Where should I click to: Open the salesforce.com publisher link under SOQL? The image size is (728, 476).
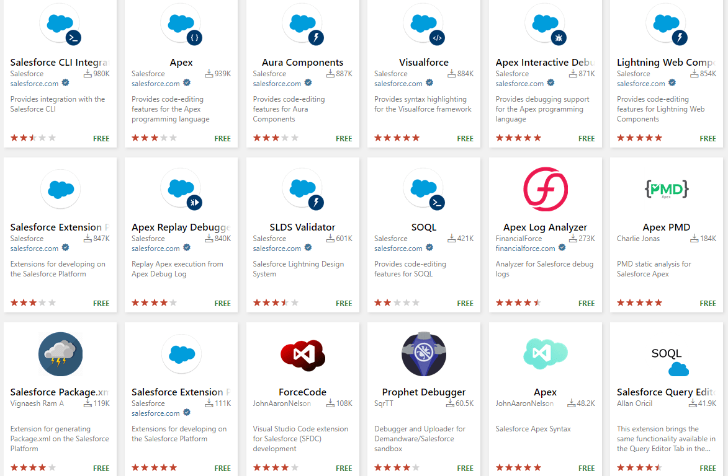tap(398, 248)
